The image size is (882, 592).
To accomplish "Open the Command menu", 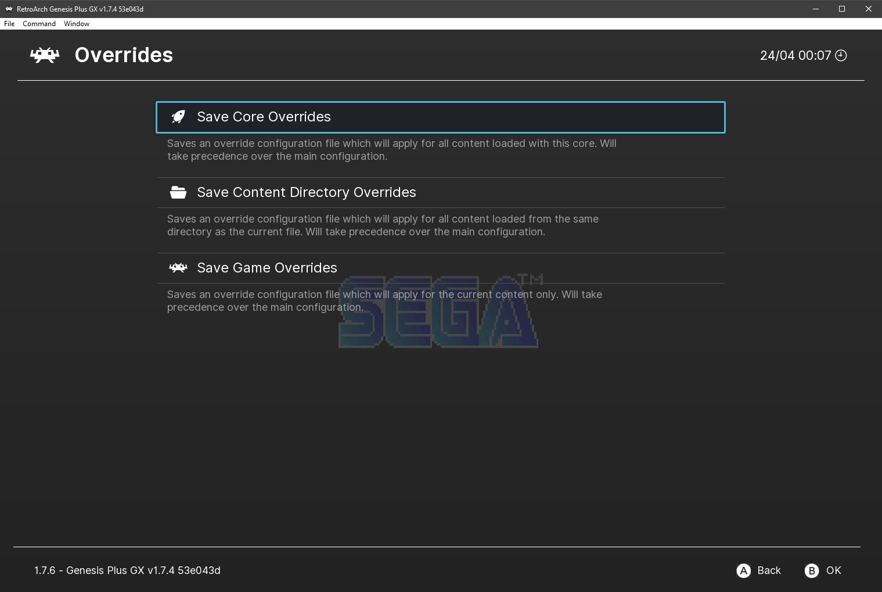I will pos(39,24).
